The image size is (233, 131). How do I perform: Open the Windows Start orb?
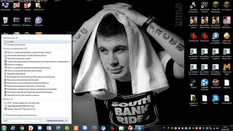[x=4, y=128]
